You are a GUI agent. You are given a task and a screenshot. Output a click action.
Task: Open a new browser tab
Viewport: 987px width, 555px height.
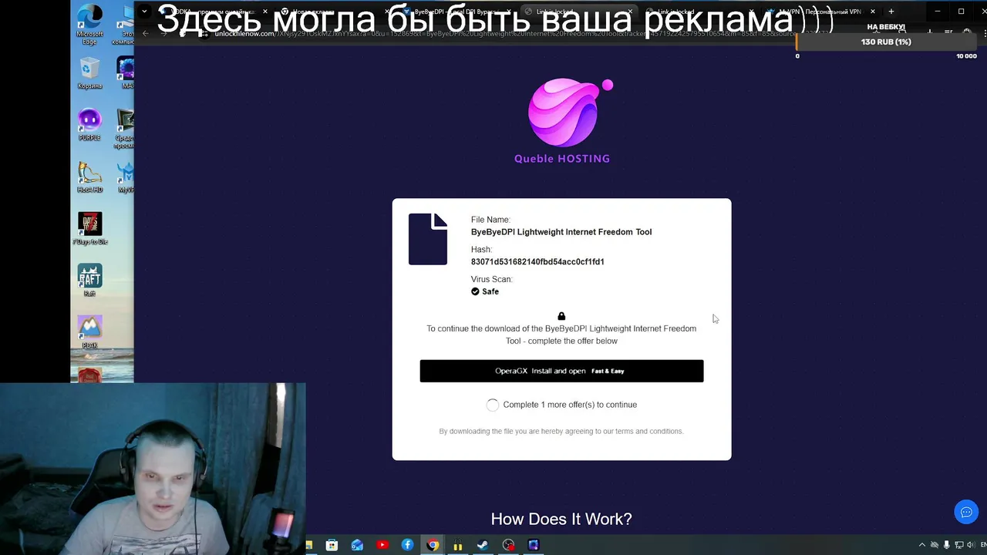click(891, 12)
